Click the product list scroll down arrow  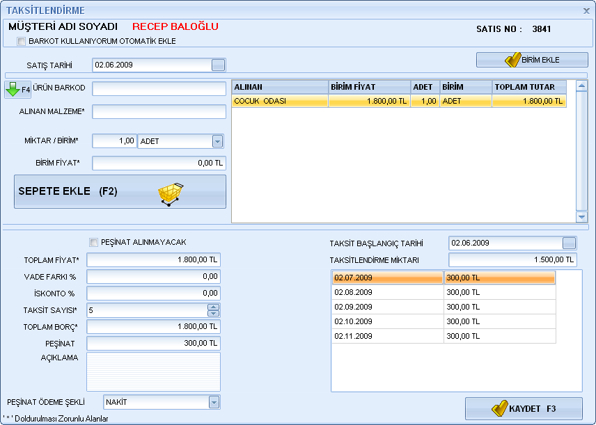pos(581,217)
